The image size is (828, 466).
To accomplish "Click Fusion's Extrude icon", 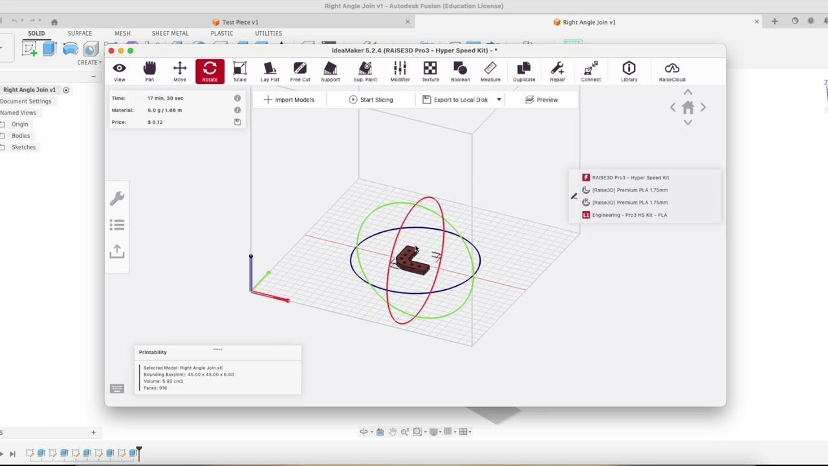I will [50, 49].
